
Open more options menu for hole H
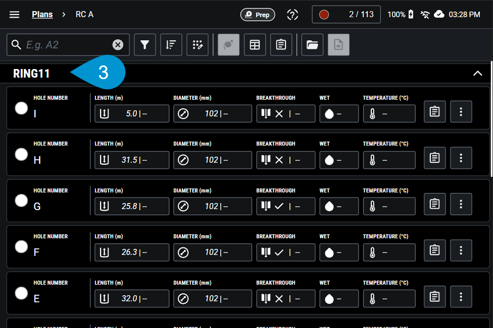click(461, 158)
